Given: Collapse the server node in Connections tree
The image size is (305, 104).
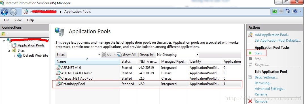Looking at the screenshot, I should pos(4,41).
